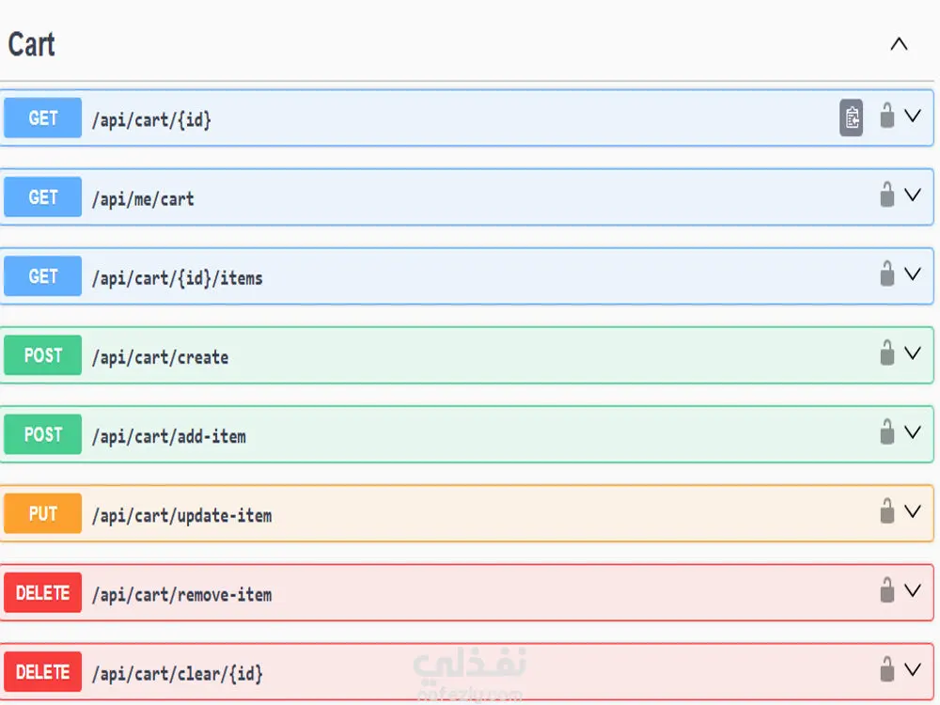Open authorization lock for POST /api/cart/add-item

pos(886,432)
